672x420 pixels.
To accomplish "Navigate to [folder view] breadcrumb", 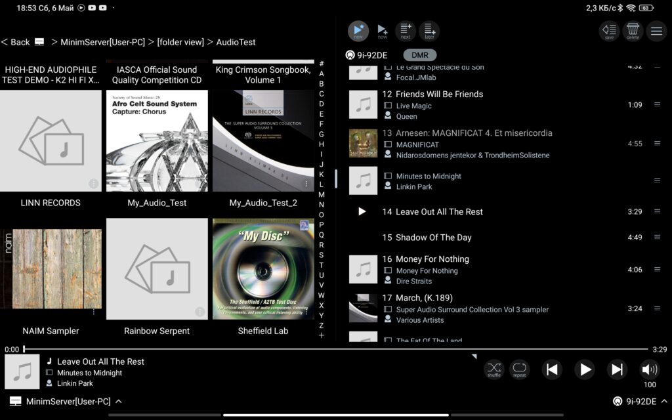I will 180,42.
